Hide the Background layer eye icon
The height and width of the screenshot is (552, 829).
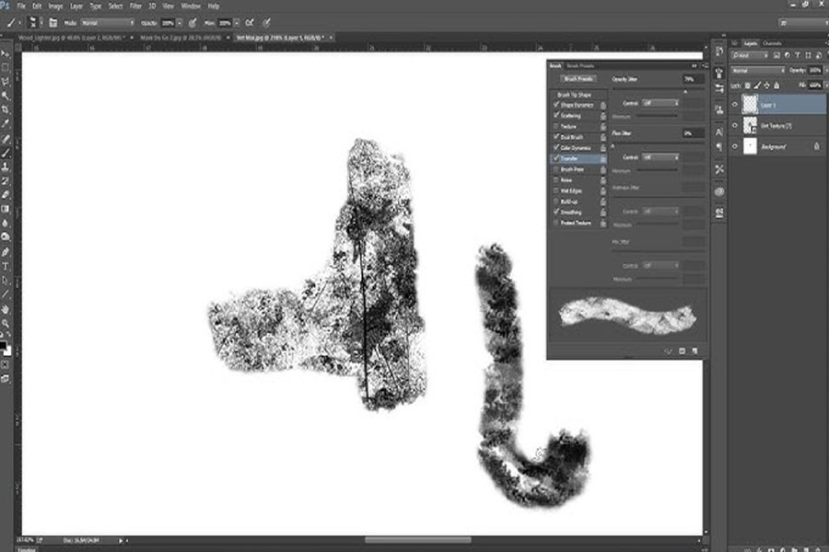click(x=734, y=146)
